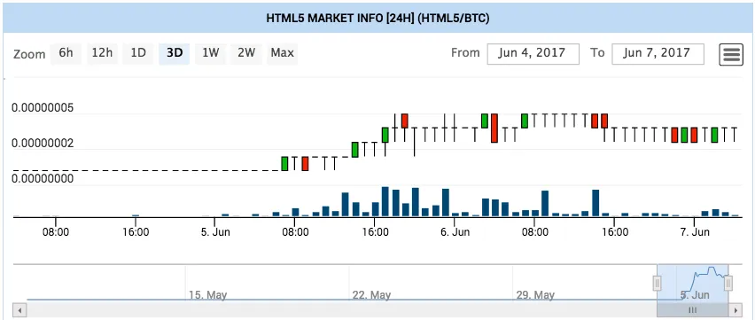The height and width of the screenshot is (320, 755).
Task: Click the 0.00000005 y-axis label
Action: (x=43, y=108)
